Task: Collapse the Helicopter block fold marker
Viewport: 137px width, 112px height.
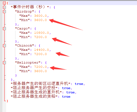Action: 4,63
